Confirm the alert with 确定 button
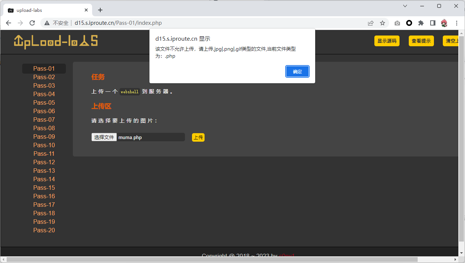This screenshot has height=263, width=465. (297, 72)
